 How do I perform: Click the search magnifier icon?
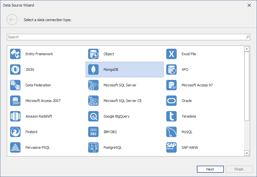tap(248, 37)
